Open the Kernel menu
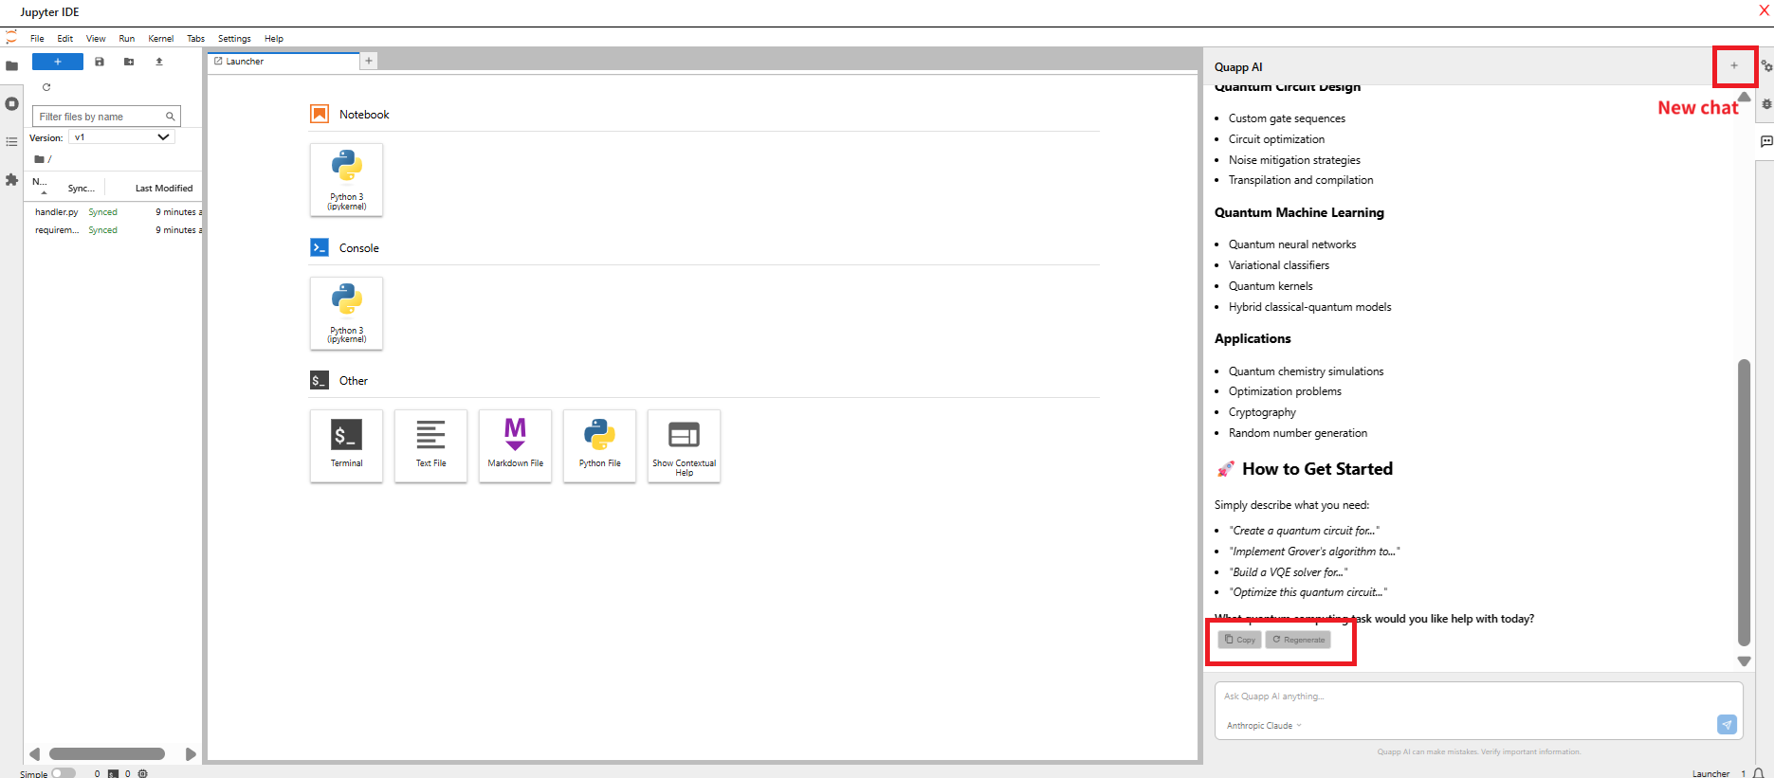 click(x=160, y=39)
